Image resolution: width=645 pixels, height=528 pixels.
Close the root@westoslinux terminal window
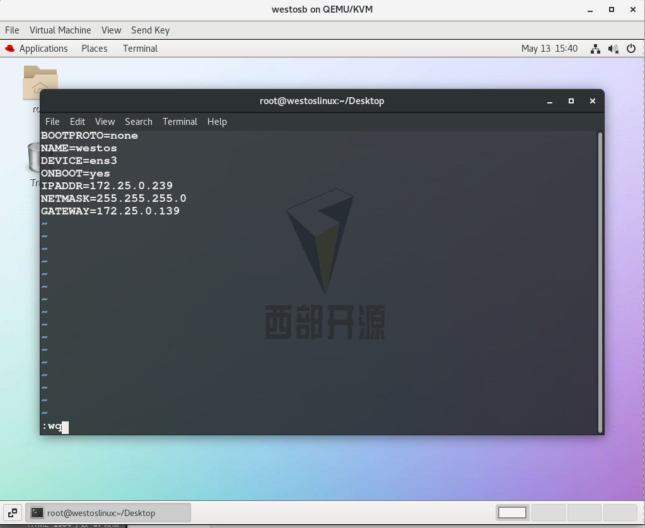pos(592,101)
